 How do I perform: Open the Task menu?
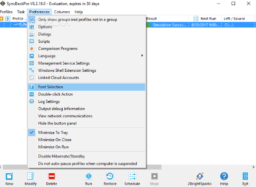(x=21, y=12)
